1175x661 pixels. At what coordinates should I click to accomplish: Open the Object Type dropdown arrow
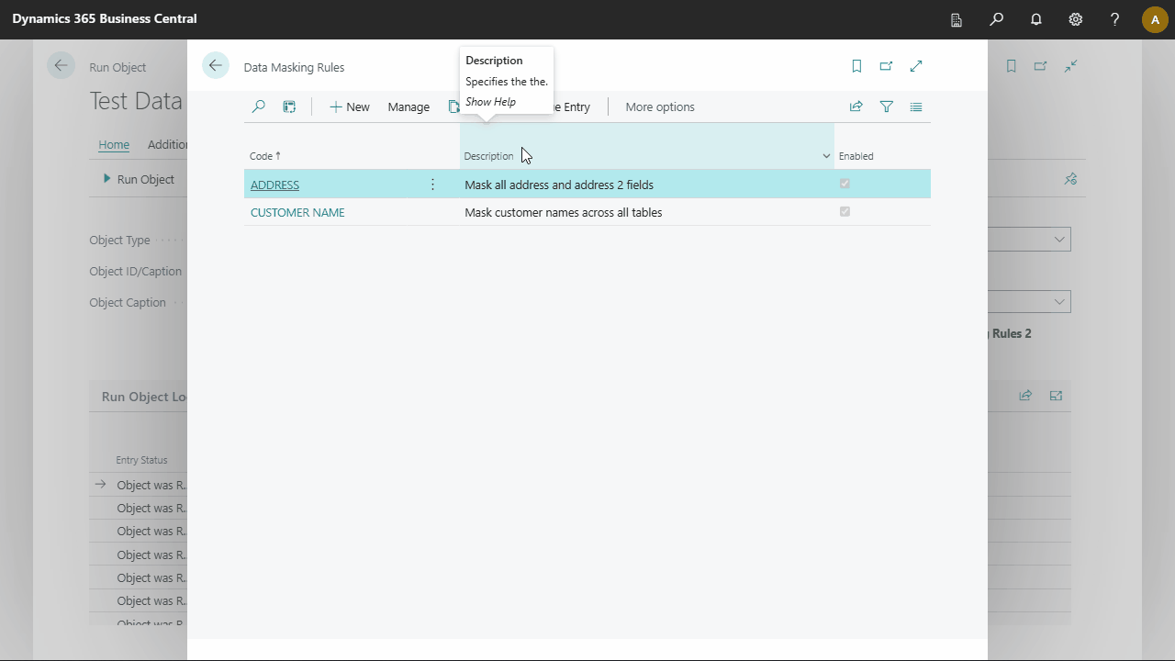click(1059, 240)
